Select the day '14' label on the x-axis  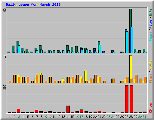tap(68, 117)
